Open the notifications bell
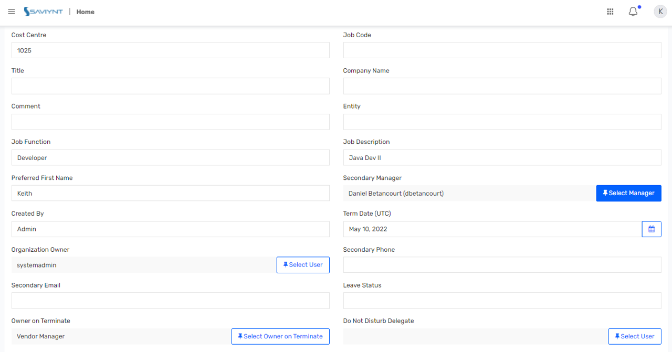The width and height of the screenshot is (672, 352). tap(633, 12)
